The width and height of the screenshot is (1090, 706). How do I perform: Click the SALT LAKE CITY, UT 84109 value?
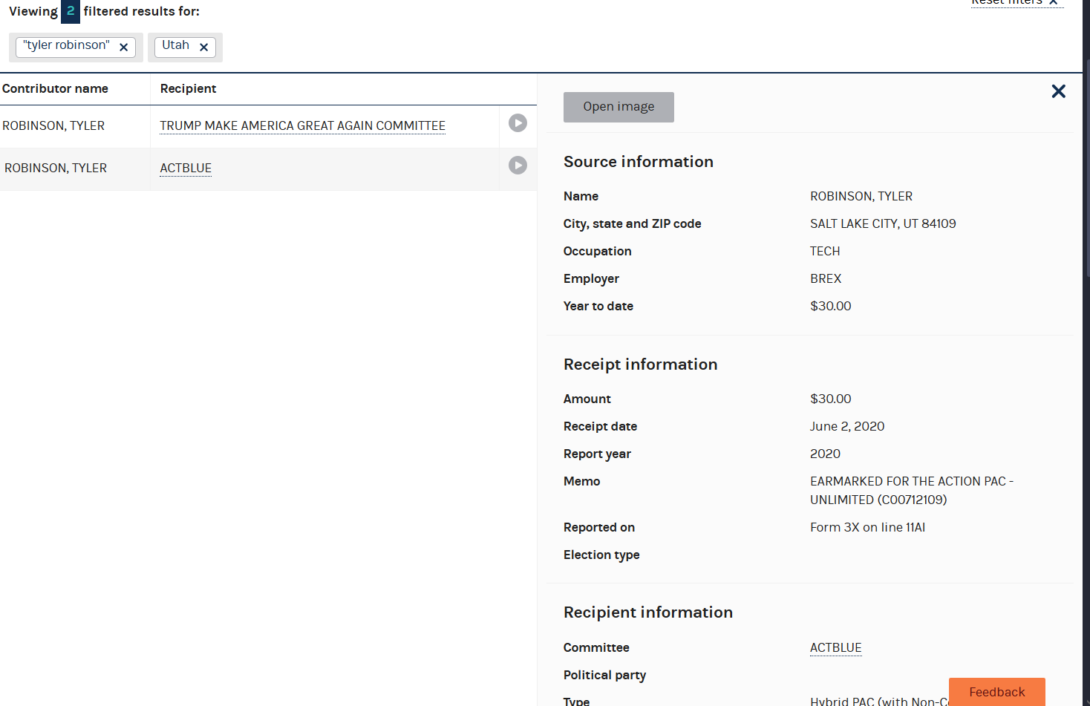[883, 224]
